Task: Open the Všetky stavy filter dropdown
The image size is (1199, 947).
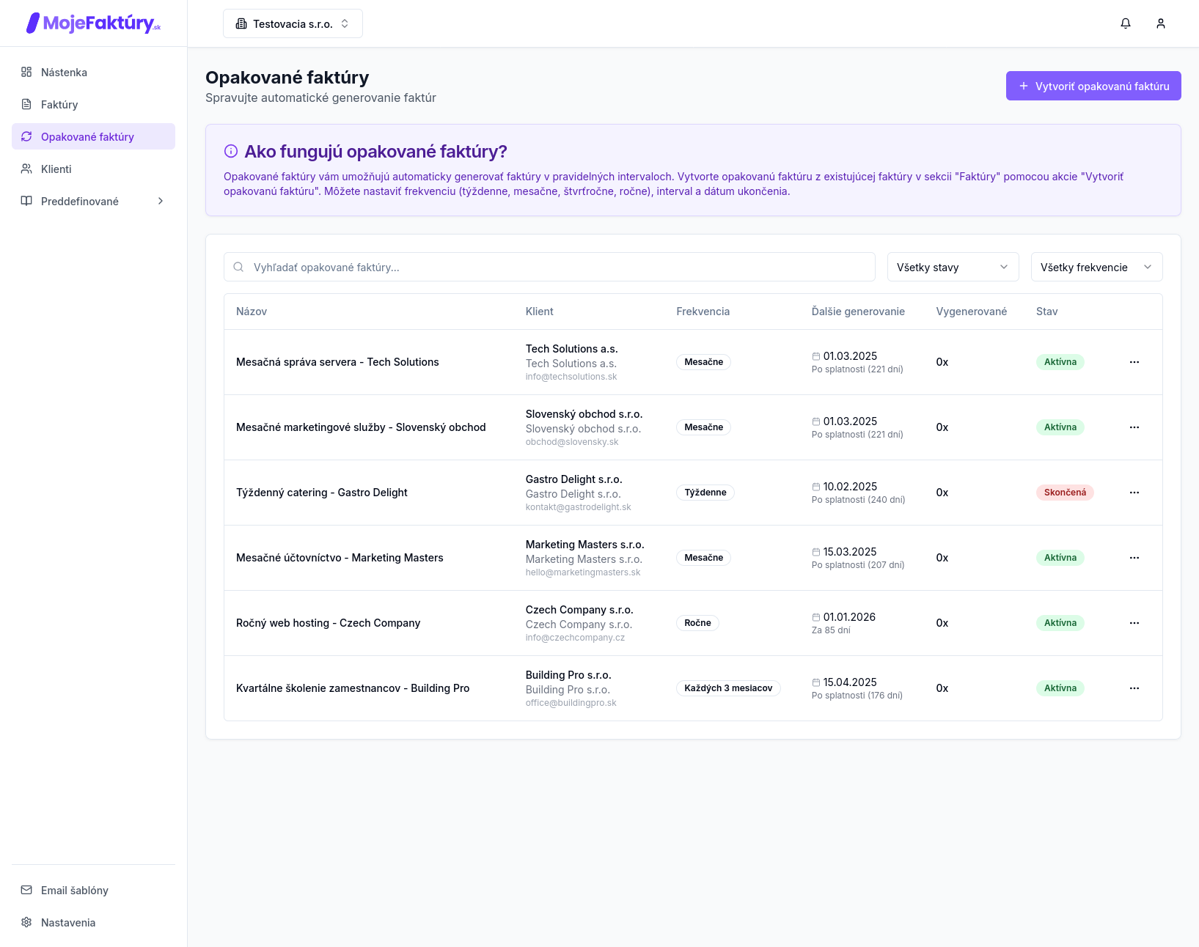Action: pyautogui.click(x=952, y=268)
